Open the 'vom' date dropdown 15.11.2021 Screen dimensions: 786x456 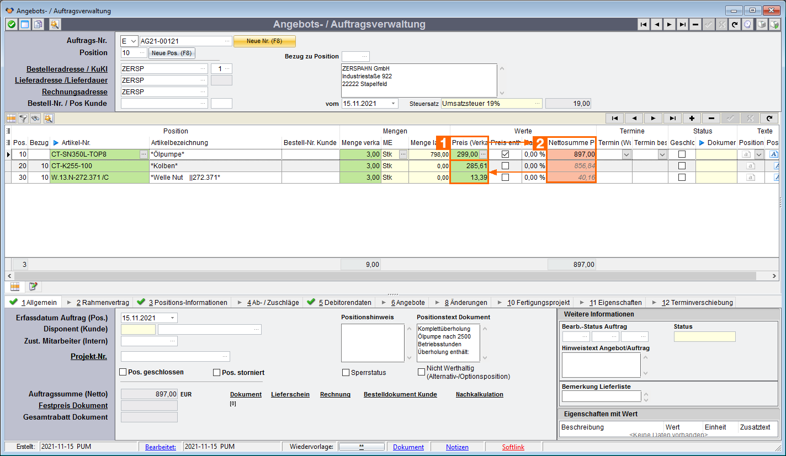coord(394,103)
